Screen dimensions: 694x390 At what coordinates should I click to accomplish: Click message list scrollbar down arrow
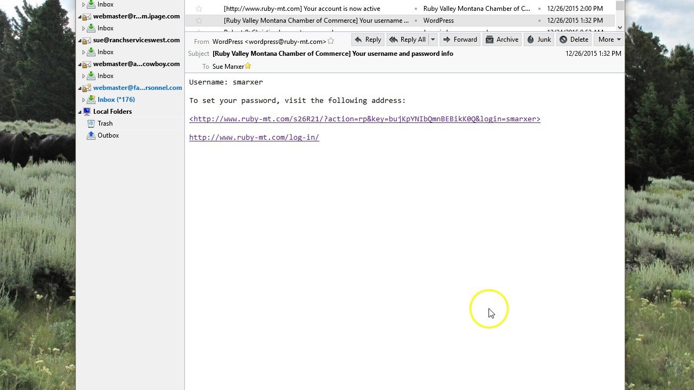click(620, 27)
